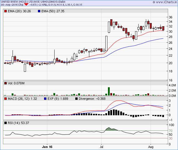
Task: Click the black Divergence legend swatch
Action: pyautogui.click(x=76, y=99)
